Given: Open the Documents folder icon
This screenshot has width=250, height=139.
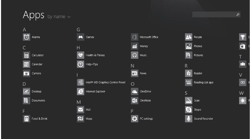Looking at the screenshot, I should click(x=27, y=100).
